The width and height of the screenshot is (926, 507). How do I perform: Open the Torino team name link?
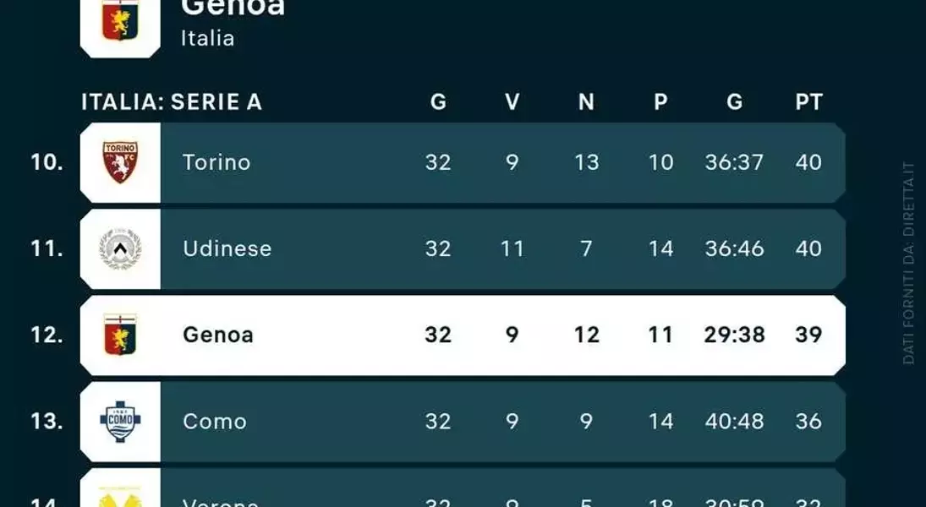(x=216, y=162)
